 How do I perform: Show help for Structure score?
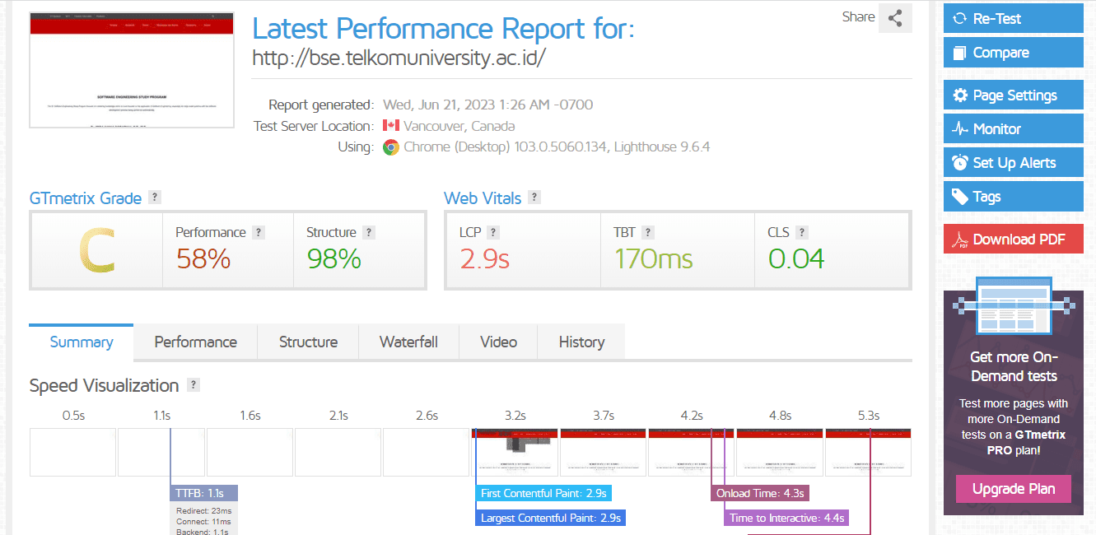click(x=369, y=233)
